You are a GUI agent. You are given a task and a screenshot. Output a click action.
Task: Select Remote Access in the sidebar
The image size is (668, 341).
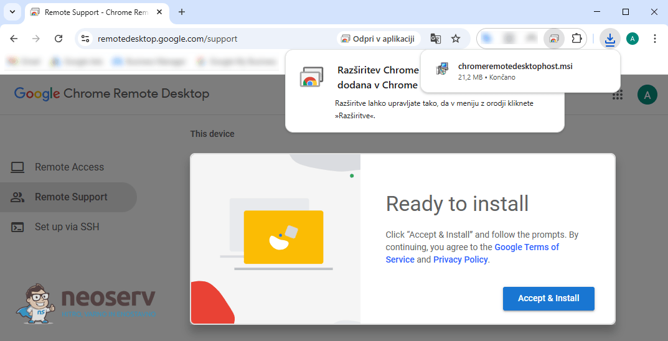(68, 167)
